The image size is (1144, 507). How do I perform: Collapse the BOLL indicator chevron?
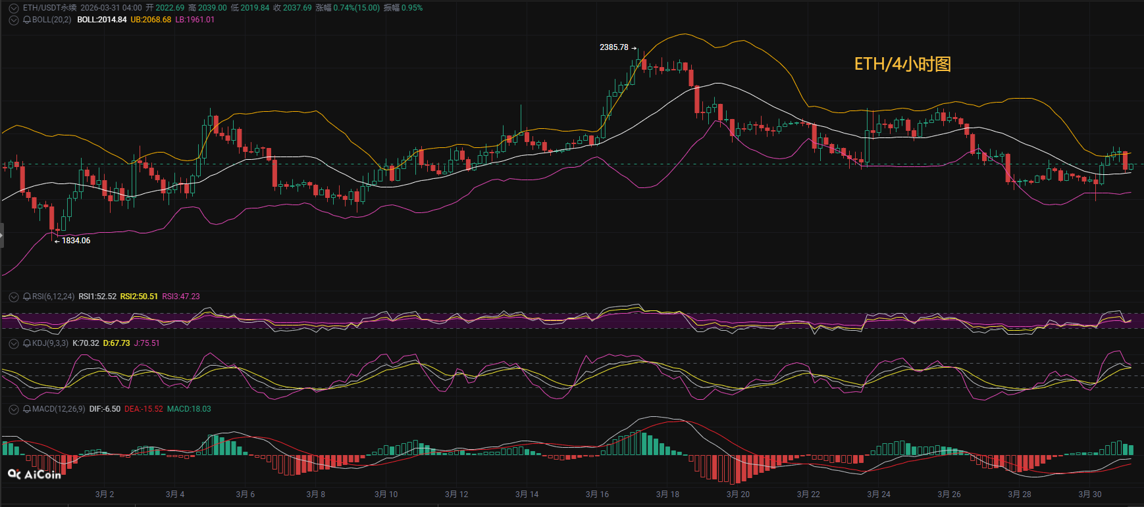point(13,20)
